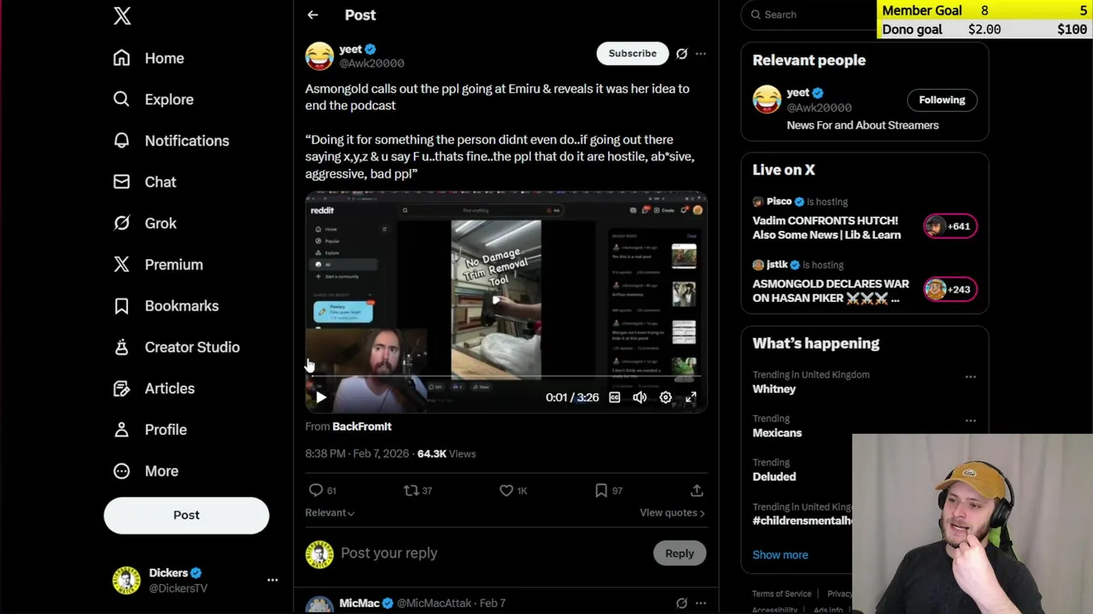
Task: Like the post with 1K likes
Action: [513, 490]
